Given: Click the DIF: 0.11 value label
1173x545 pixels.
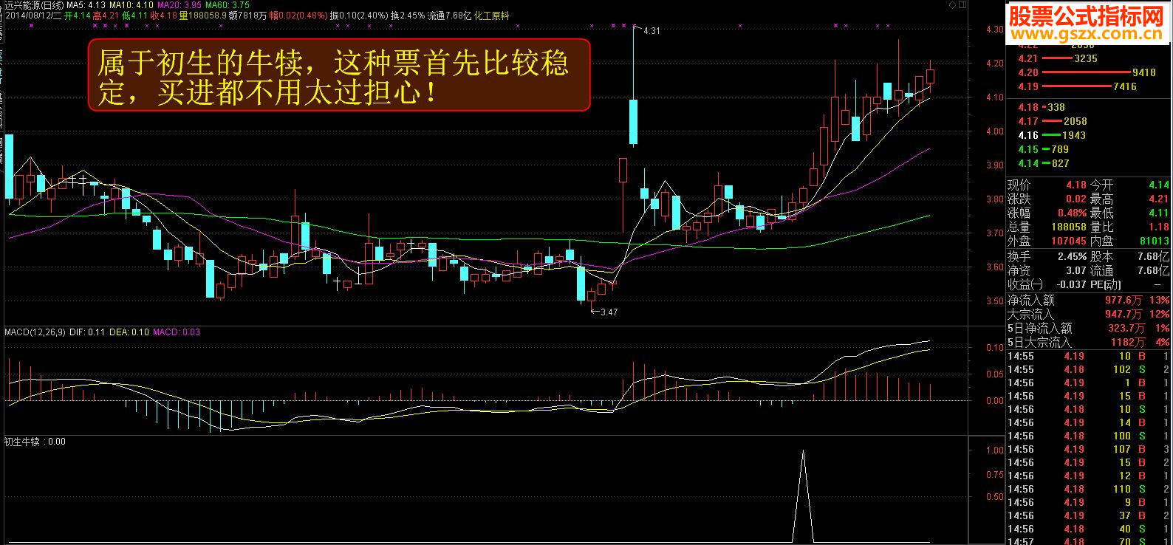Looking at the screenshot, I should click(x=87, y=332).
